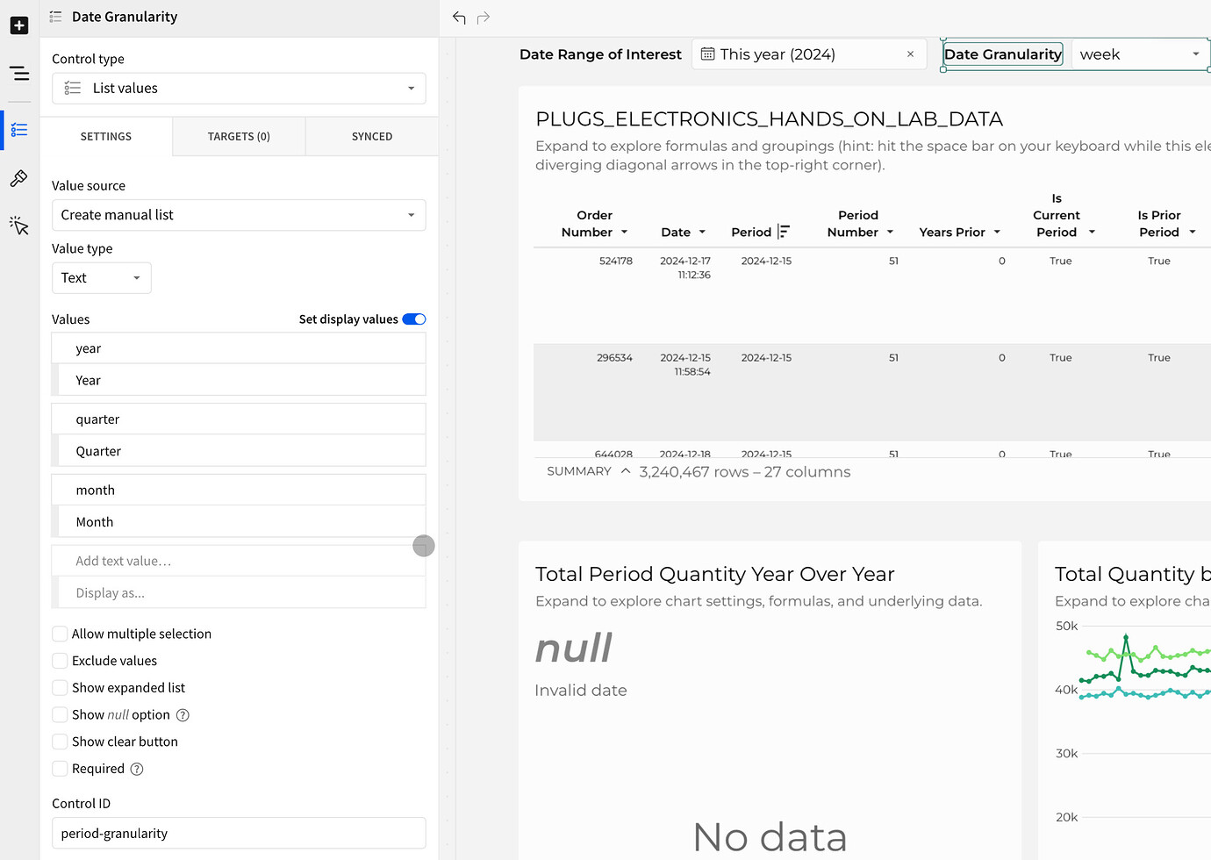Viewport: 1211px width, 860px height.
Task: Click the add element plus icon
Action: [x=19, y=25]
